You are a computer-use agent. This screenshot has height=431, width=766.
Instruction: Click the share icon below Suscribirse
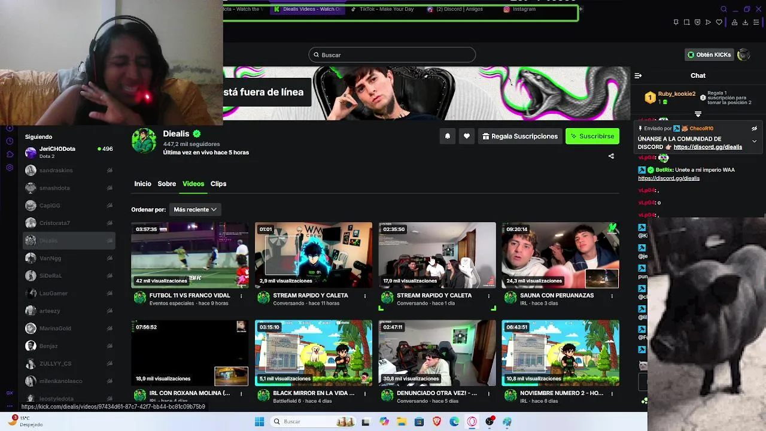click(x=611, y=156)
